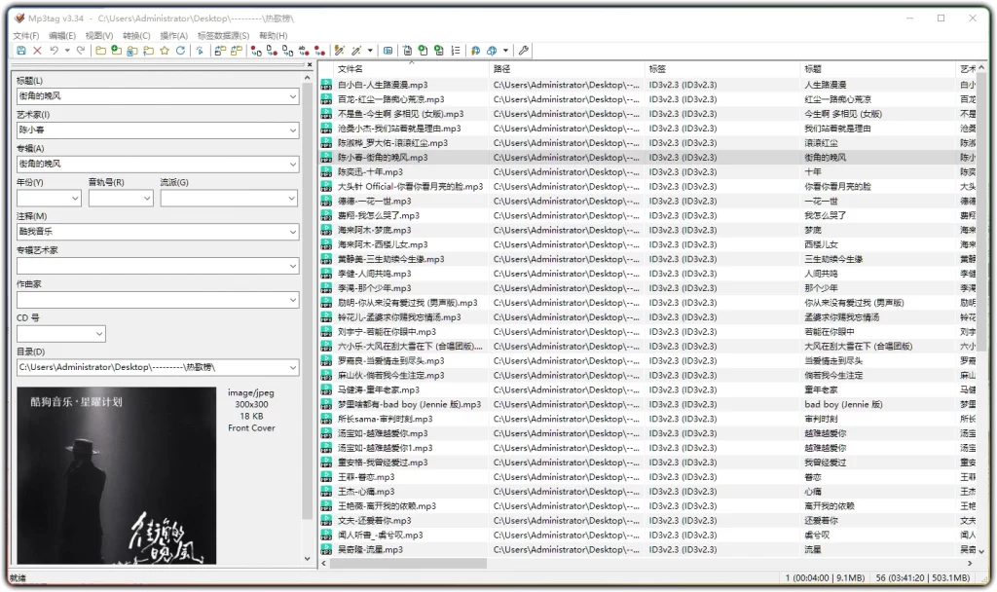Save the tag with the disk icon
Screen dimensions: 997x592
click(19, 50)
